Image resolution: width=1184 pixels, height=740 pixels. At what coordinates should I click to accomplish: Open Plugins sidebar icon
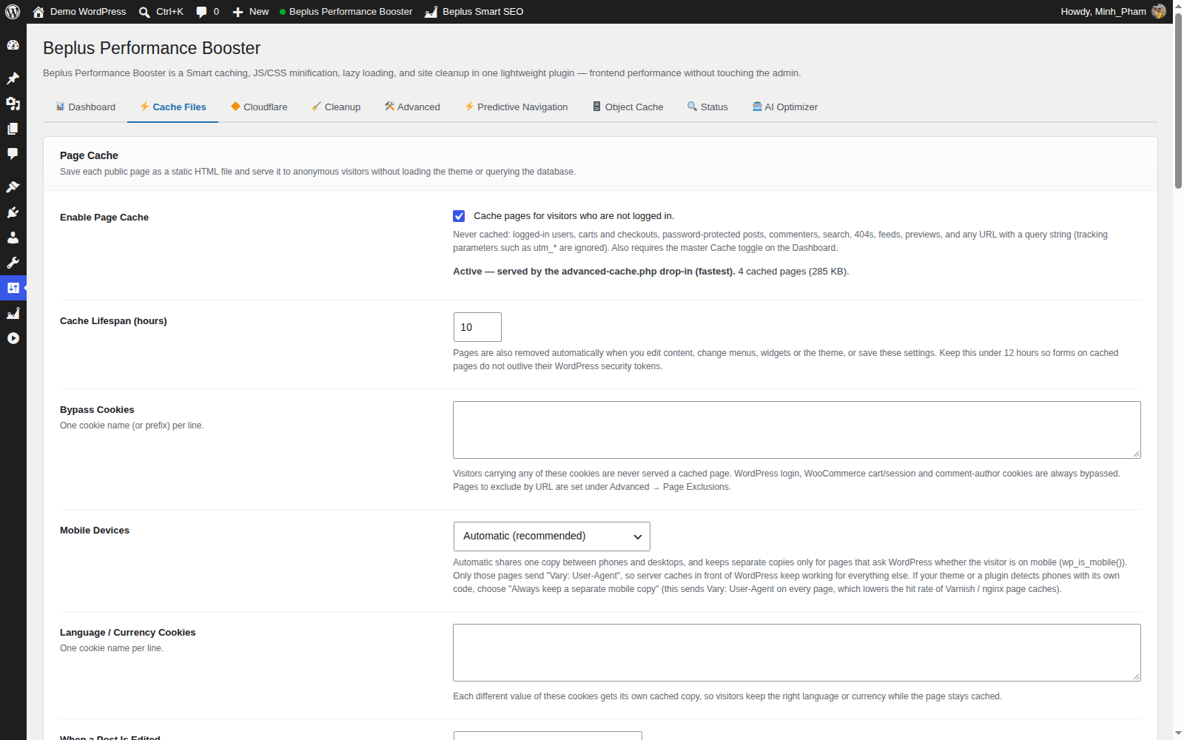[x=13, y=212]
